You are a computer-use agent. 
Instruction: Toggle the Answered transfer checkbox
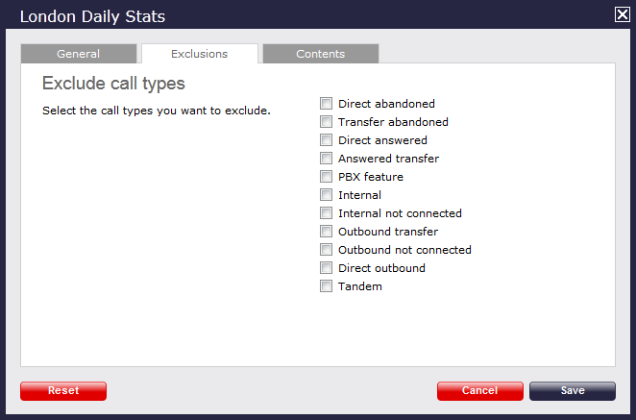pos(327,159)
